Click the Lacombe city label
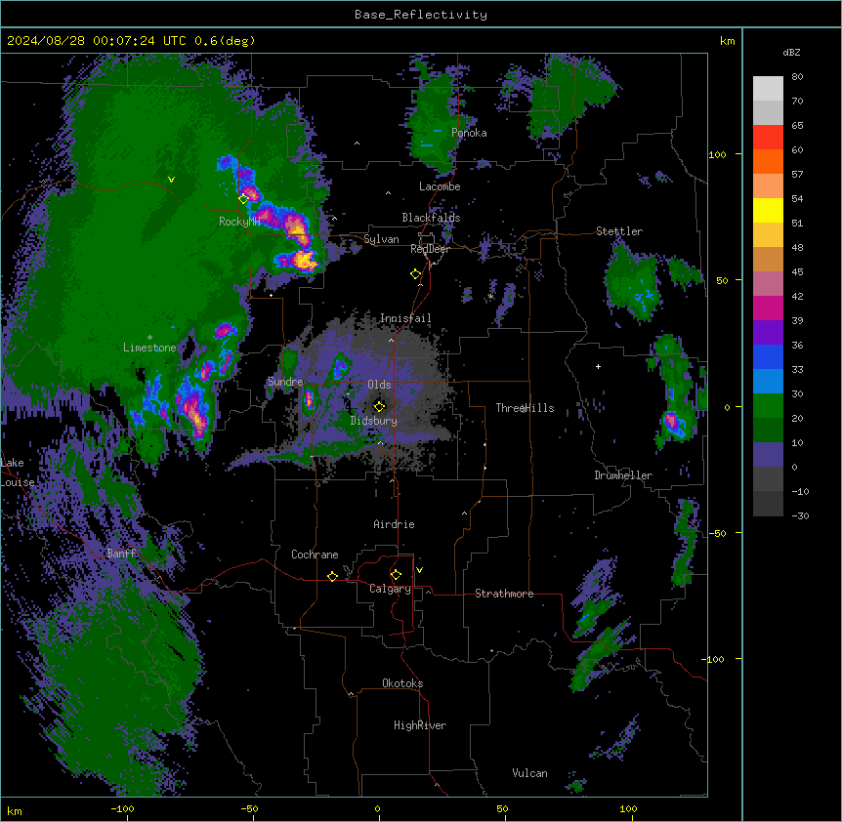 click(440, 186)
